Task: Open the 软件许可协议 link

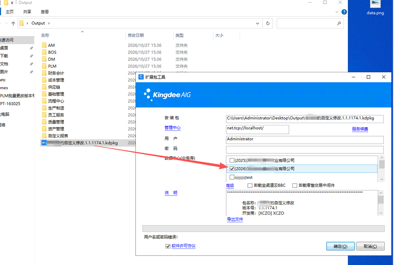Action: pos(184,246)
